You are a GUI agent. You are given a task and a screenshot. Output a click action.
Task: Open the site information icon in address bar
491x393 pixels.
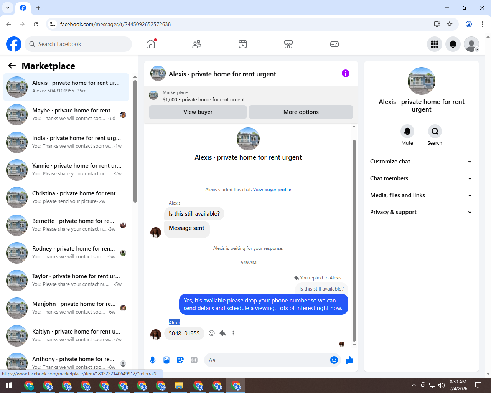coord(53,24)
